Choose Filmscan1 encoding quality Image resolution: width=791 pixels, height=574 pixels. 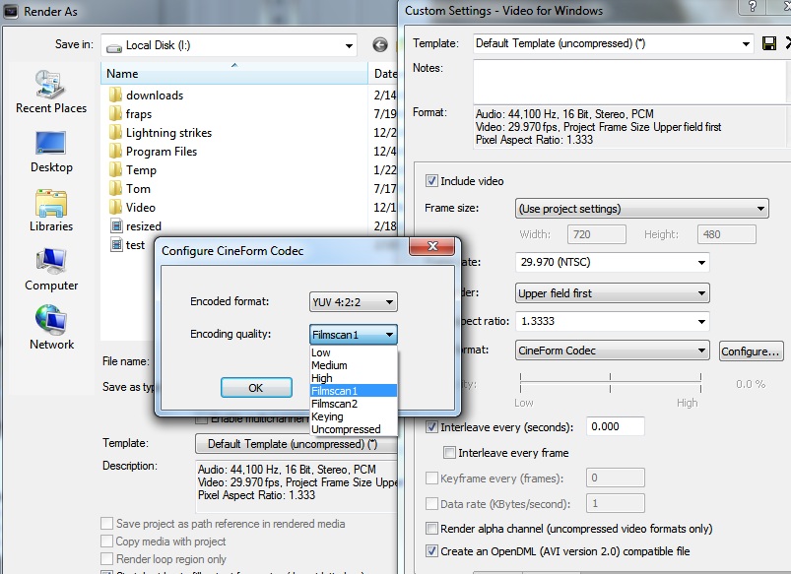pyautogui.click(x=354, y=391)
